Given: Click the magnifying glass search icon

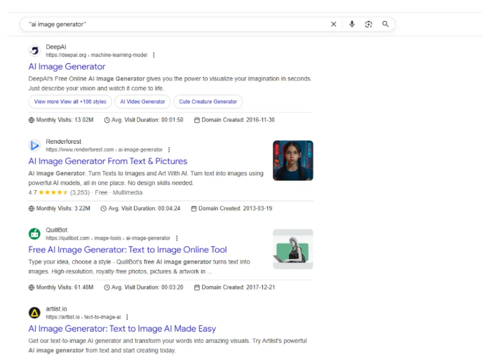Looking at the screenshot, I should (x=385, y=24).
